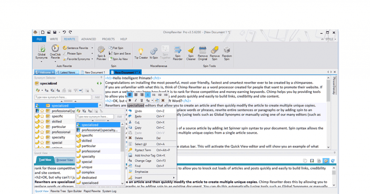Choose Spin and Save
Screen dimensions: 370x194
(x=120, y=54)
